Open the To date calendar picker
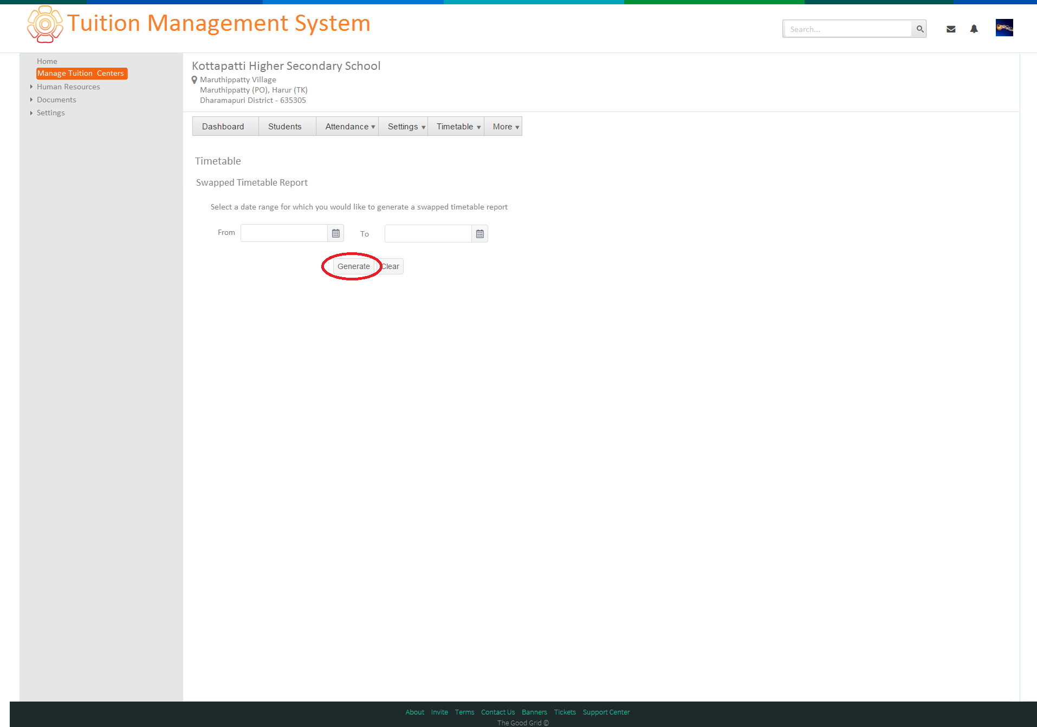The height and width of the screenshot is (727, 1037). [480, 234]
